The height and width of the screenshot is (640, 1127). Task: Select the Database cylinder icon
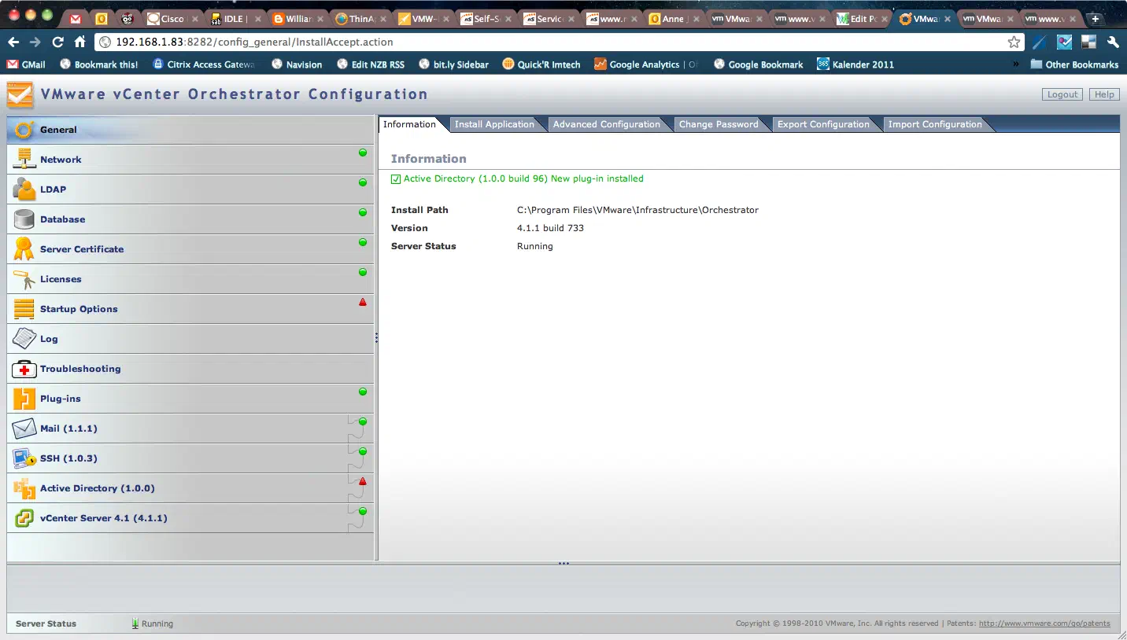[x=24, y=219]
